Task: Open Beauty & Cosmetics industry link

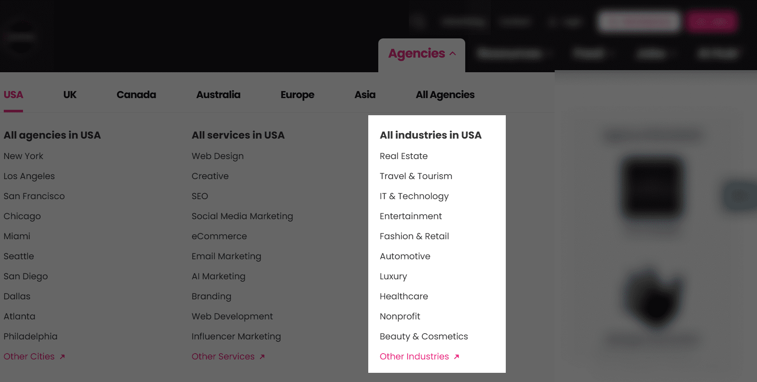Action: 423,336
